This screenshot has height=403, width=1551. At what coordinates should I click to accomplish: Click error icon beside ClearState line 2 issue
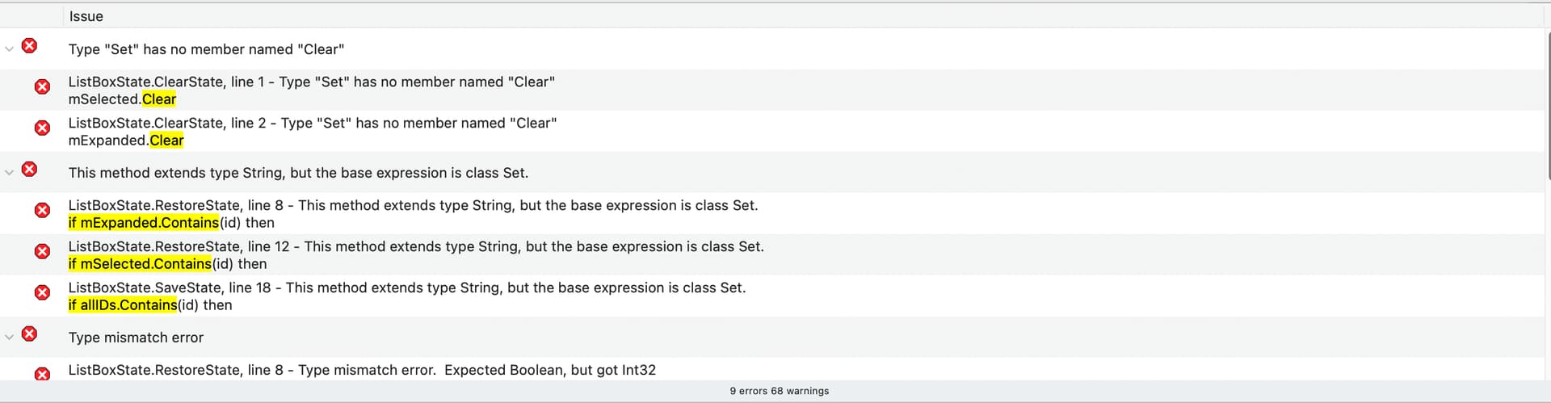pos(42,128)
